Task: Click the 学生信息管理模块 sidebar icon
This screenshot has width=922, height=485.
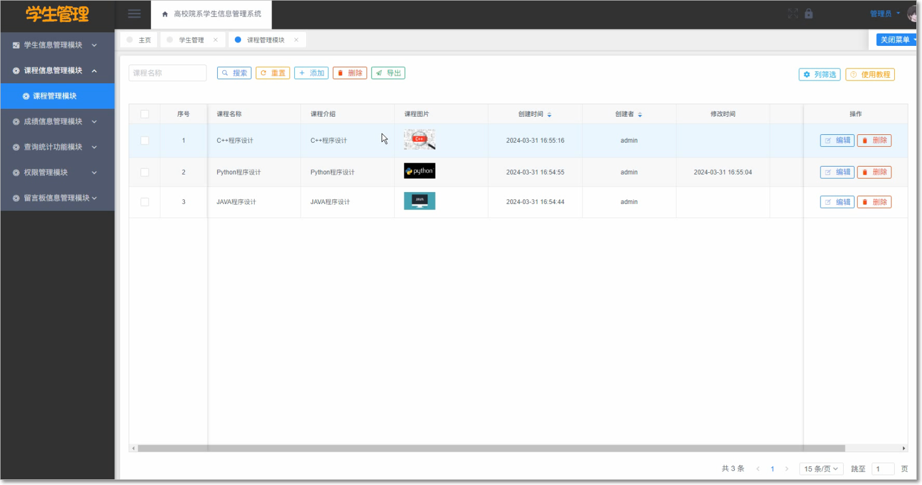Action: (x=16, y=45)
